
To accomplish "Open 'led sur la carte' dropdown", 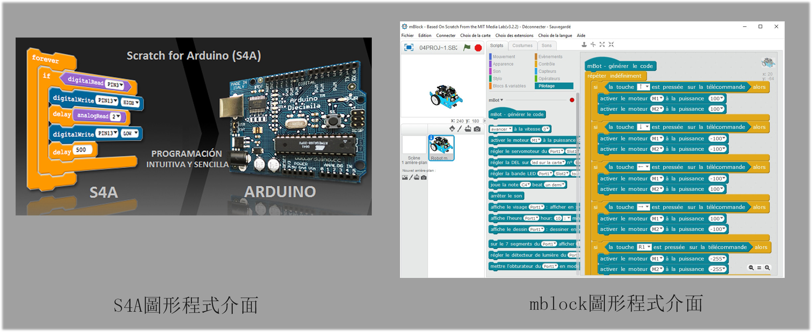I will [548, 162].
